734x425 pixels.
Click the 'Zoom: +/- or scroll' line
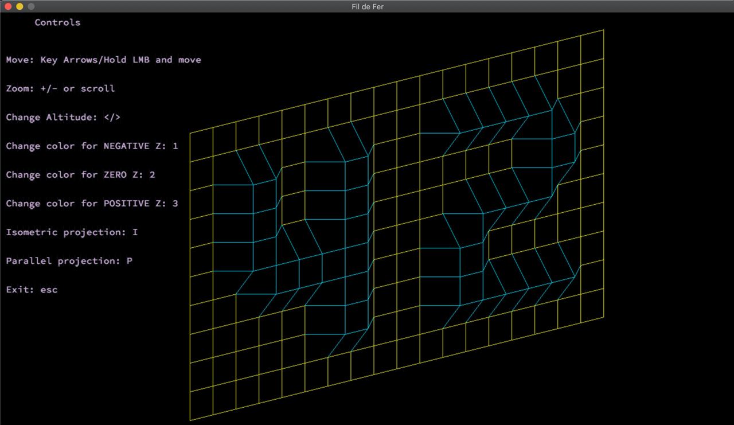pos(61,88)
